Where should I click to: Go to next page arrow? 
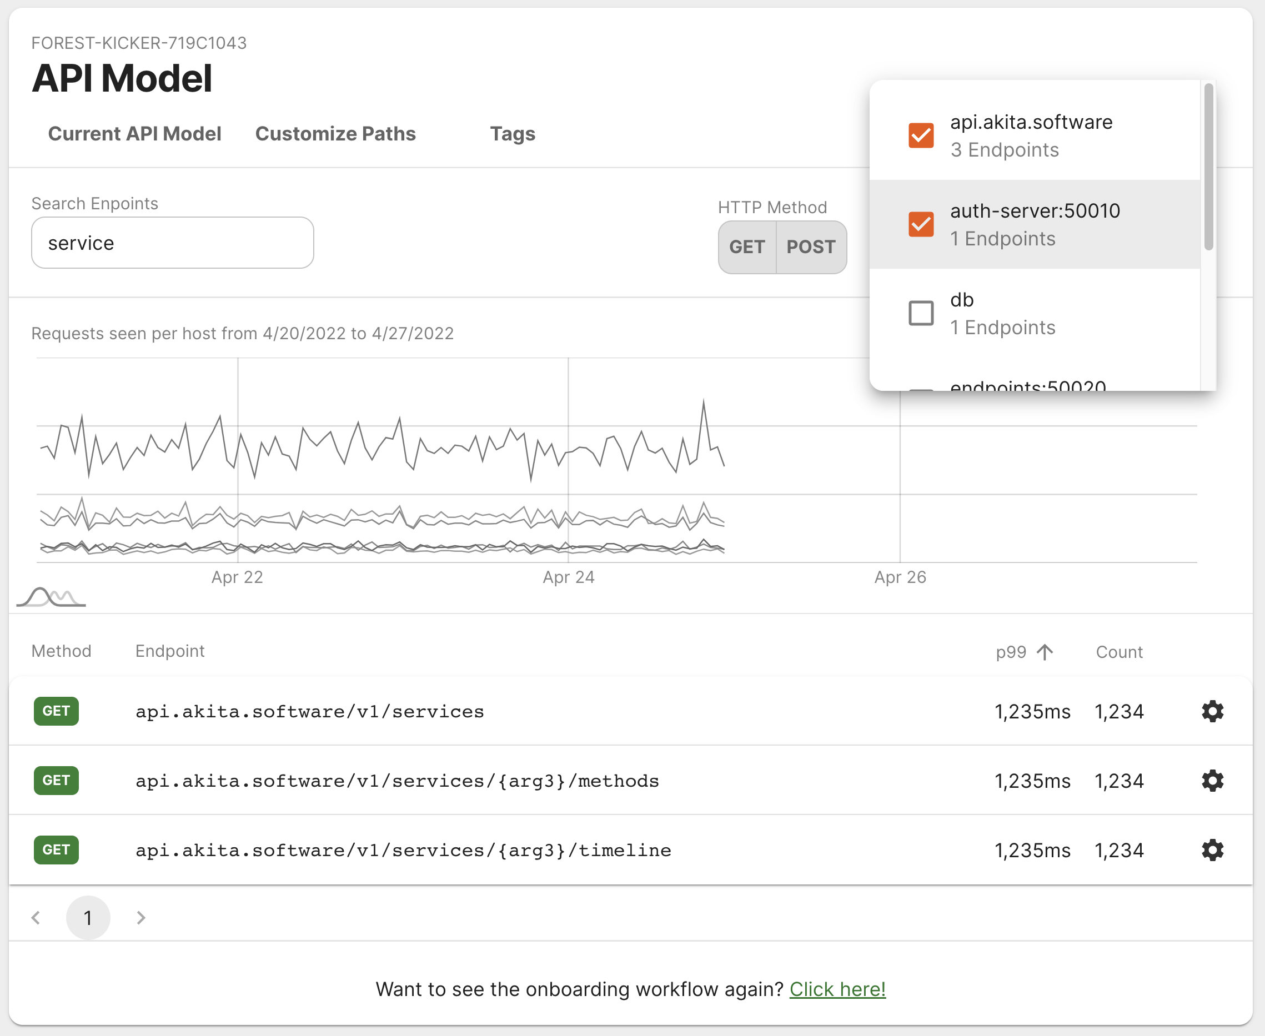click(141, 917)
